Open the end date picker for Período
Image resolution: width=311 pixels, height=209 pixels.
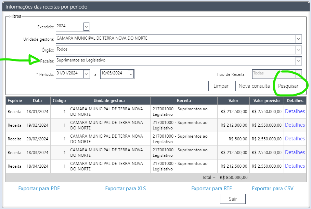click(x=131, y=74)
